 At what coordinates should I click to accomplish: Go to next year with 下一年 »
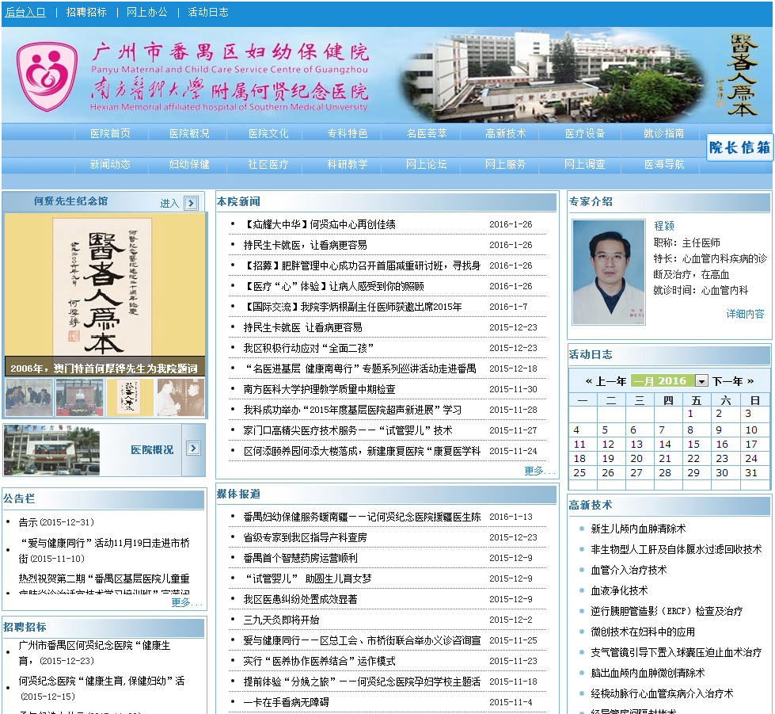point(734,381)
